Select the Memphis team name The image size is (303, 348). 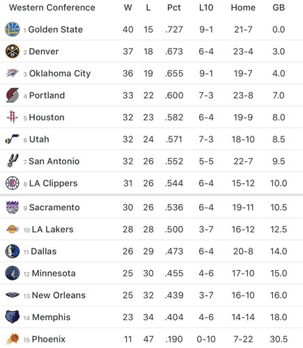[x=51, y=317]
